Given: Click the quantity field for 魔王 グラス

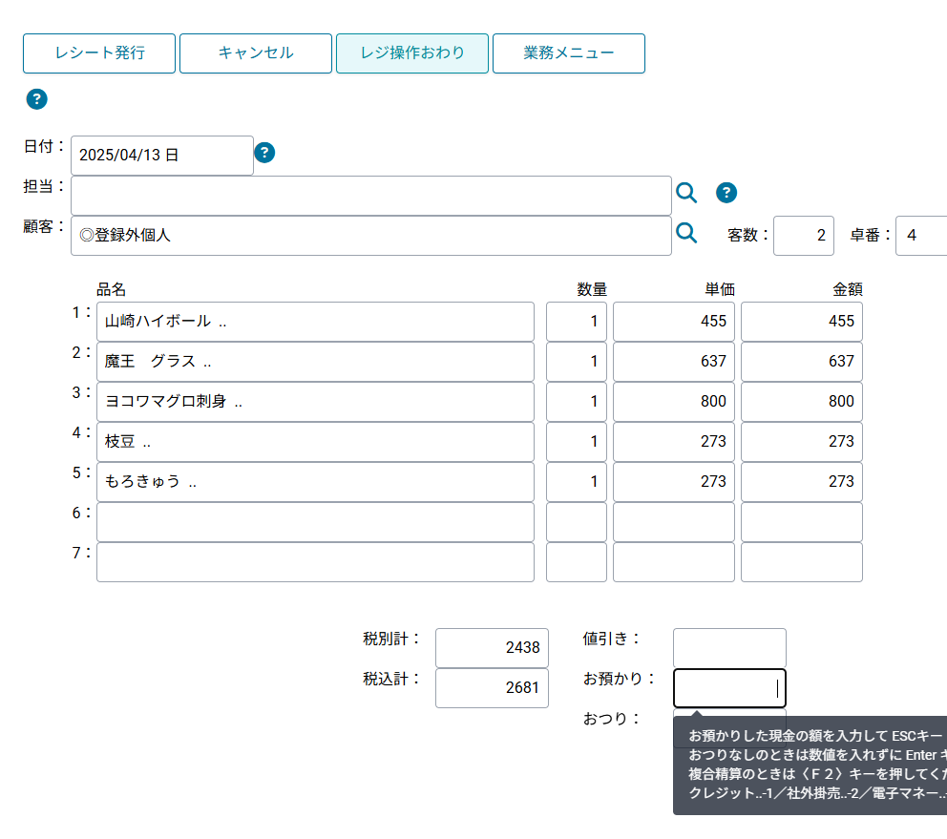Looking at the screenshot, I should (576, 362).
